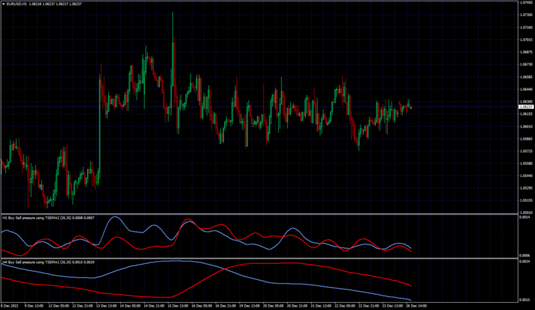The width and height of the screenshot is (535, 310).
Task: Click the 1.07160 price scale label
Action: pyautogui.click(x=526, y=27)
